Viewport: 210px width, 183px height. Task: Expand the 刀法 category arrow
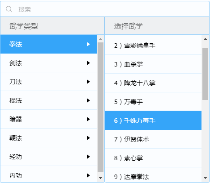88,82
